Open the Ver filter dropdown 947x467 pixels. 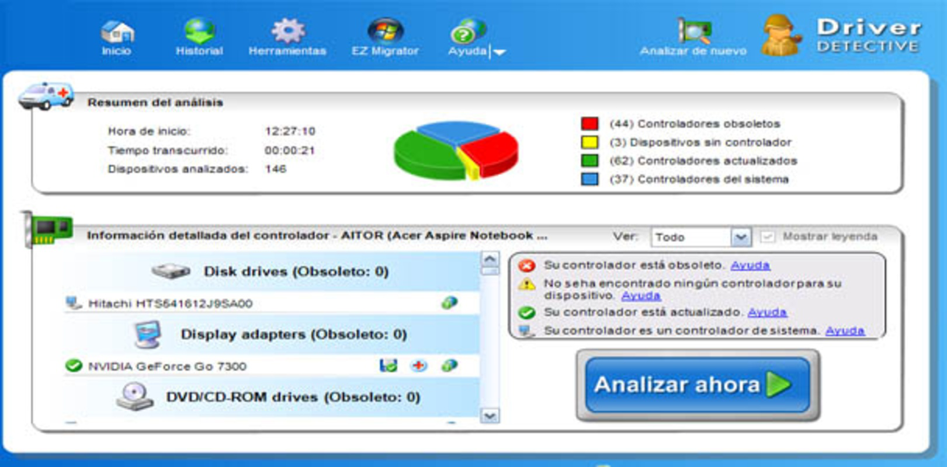(x=700, y=237)
